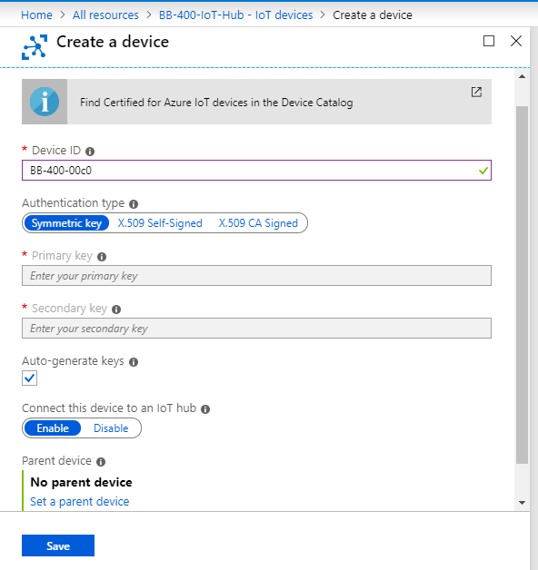
Task: Click Set a parent device link
Action: point(79,501)
